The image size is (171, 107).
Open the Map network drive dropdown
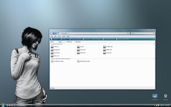click(108, 39)
